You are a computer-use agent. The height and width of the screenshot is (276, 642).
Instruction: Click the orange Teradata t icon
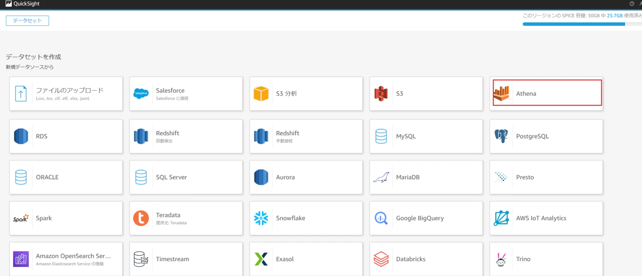pyautogui.click(x=141, y=218)
